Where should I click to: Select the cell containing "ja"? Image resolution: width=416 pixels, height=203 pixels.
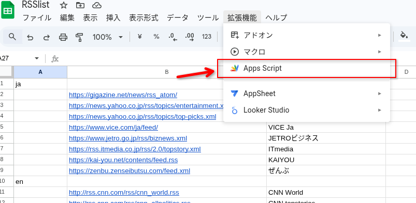[40, 84]
